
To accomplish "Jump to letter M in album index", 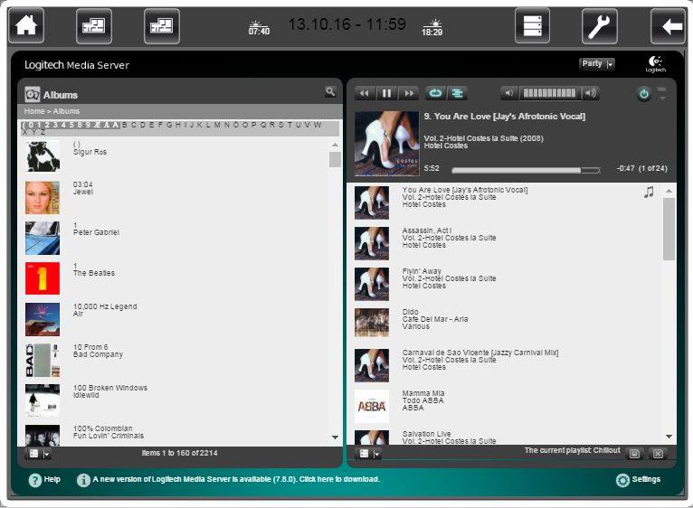I will (217, 125).
